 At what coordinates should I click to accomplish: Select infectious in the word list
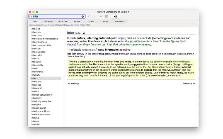coord(37,35)
